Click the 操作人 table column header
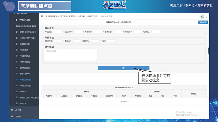The width and height of the screenshot is (218, 122). [x=124, y=96]
